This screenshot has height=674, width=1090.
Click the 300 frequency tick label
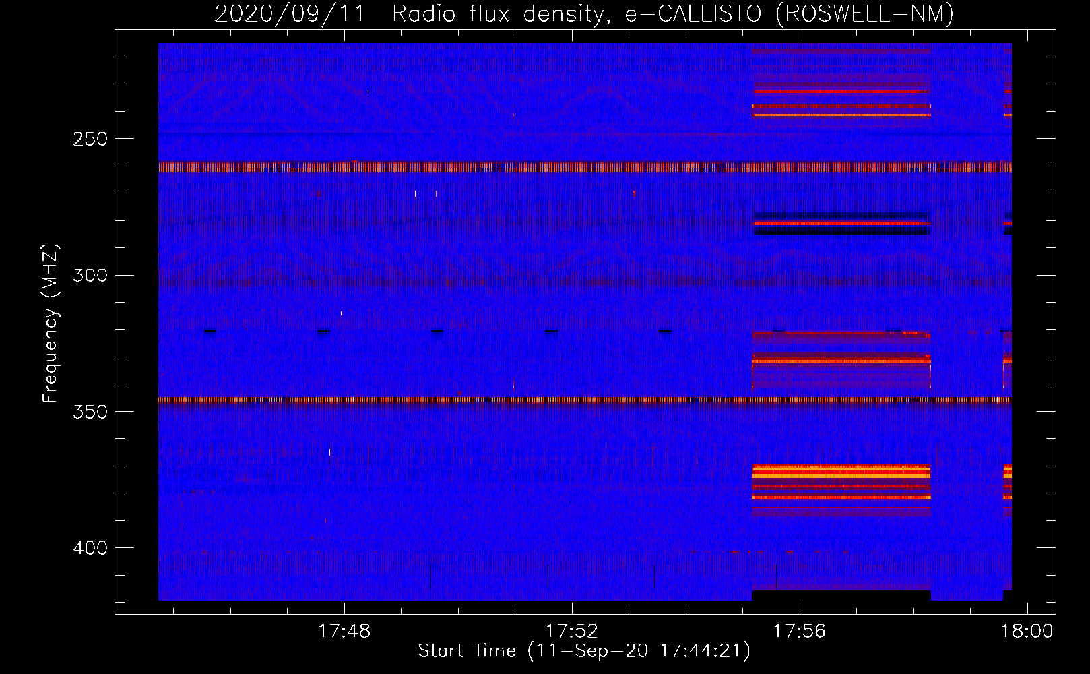point(90,276)
